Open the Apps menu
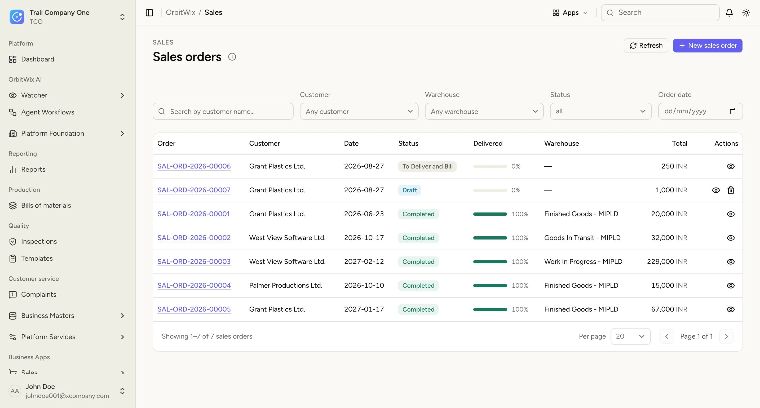Viewport: 760px width, 408px height. 570,12
